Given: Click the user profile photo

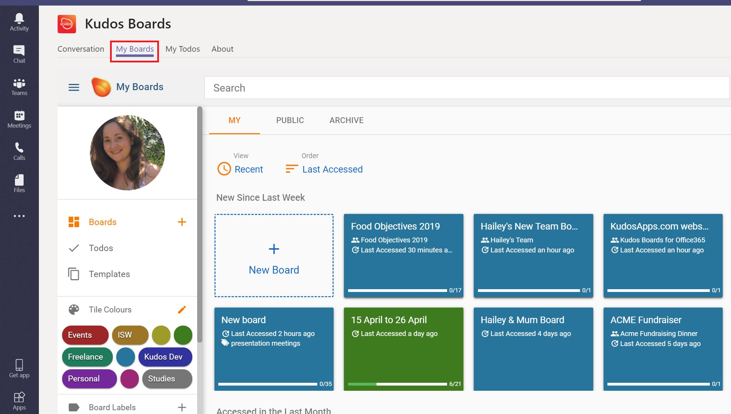Looking at the screenshot, I should [x=127, y=153].
